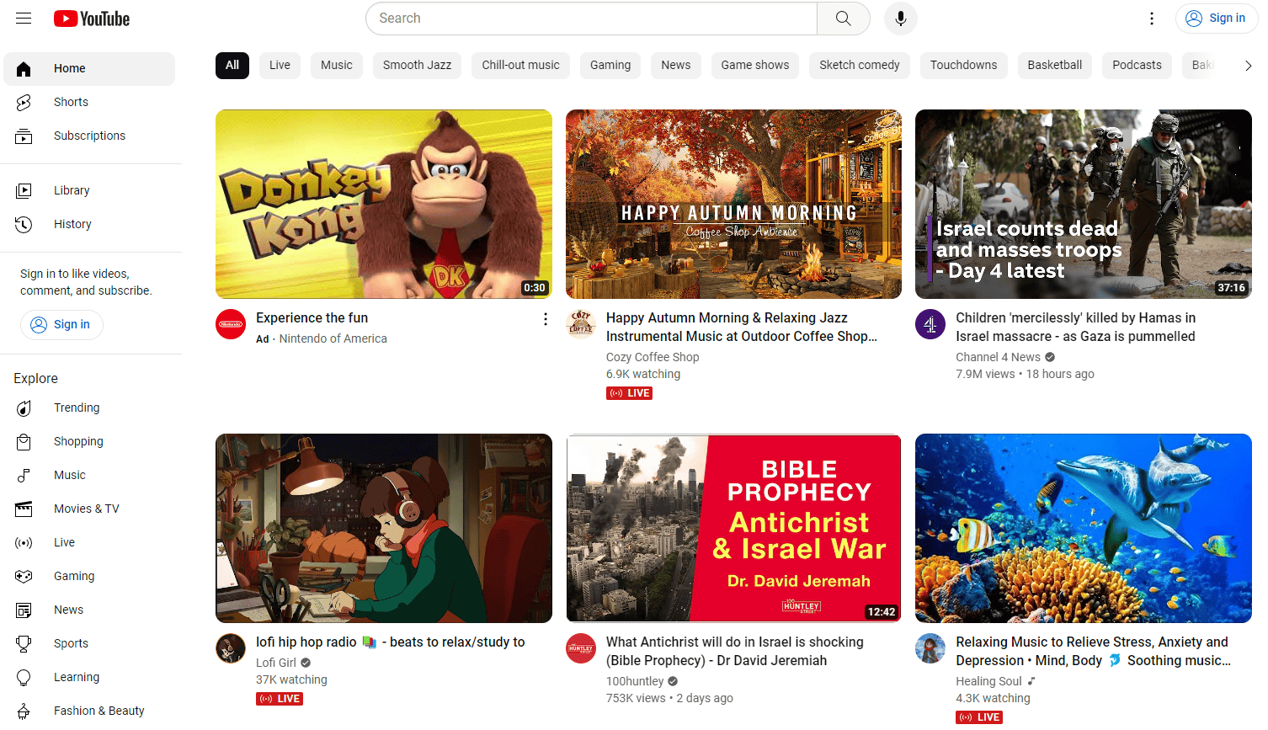Viewport: 1268px width, 730px height.
Task: Select the Live filter chip
Action: (x=280, y=65)
